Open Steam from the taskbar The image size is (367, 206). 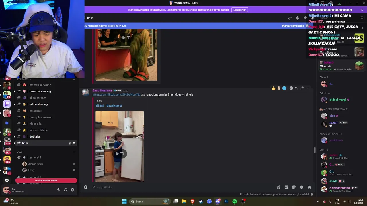(x=201, y=201)
